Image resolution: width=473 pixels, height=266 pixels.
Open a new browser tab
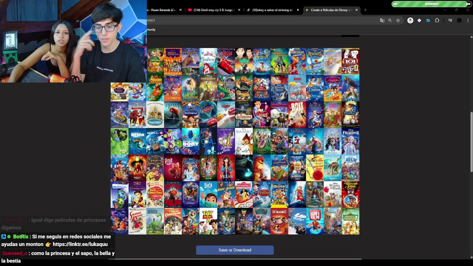click(365, 10)
